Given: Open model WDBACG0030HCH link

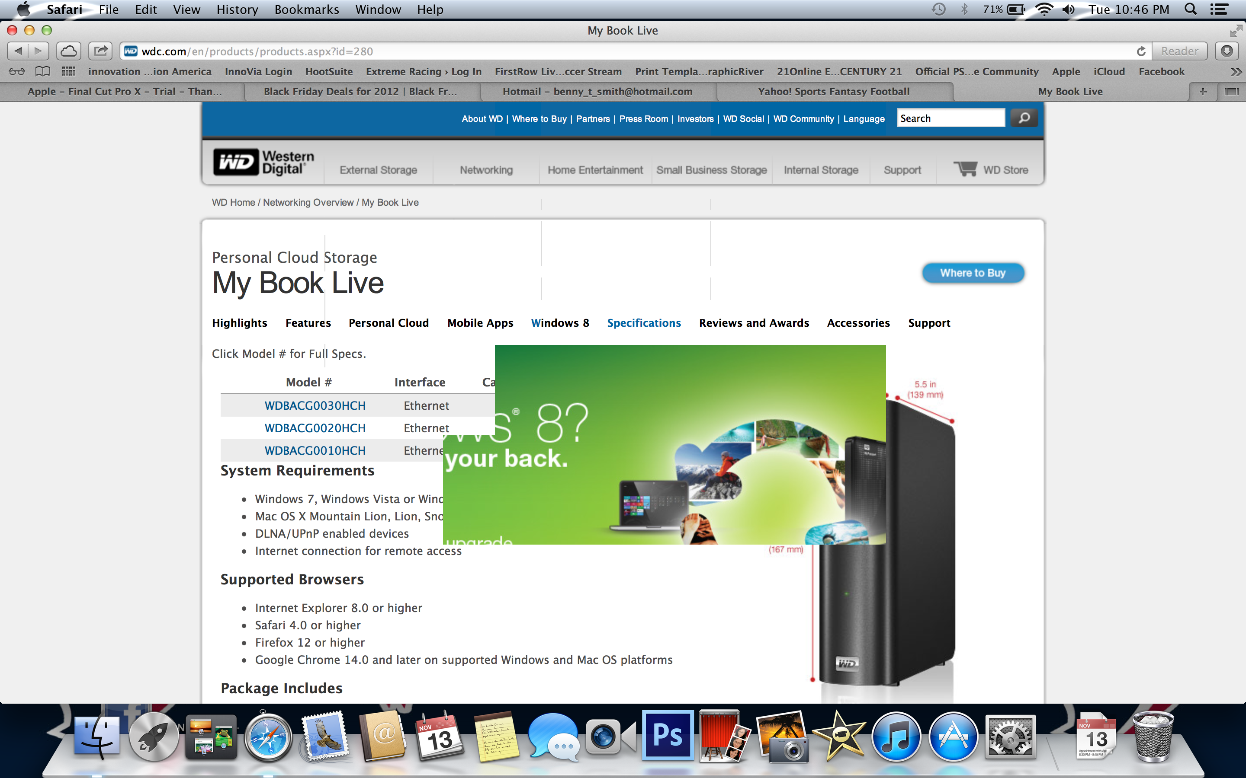Looking at the screenshot, I should click(315, 406).
